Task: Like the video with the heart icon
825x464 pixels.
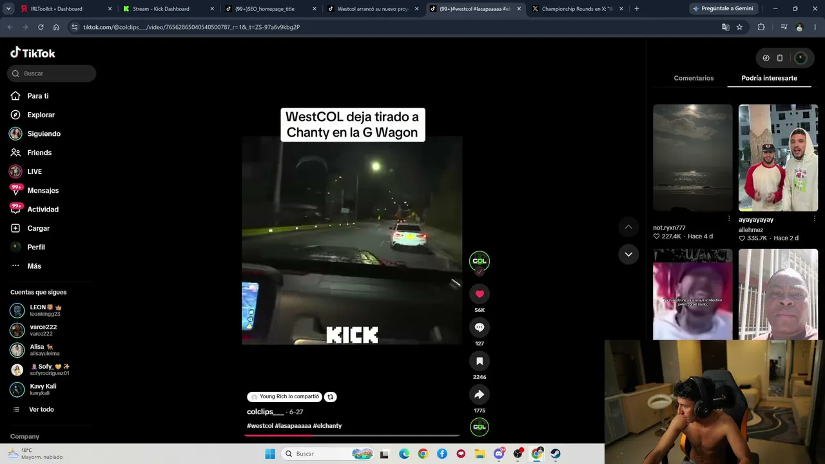Action: tap(480, 294)
